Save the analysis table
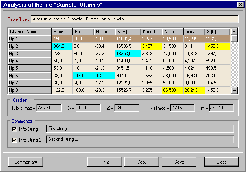The image size is (246, 172). [x=179, y=162]
